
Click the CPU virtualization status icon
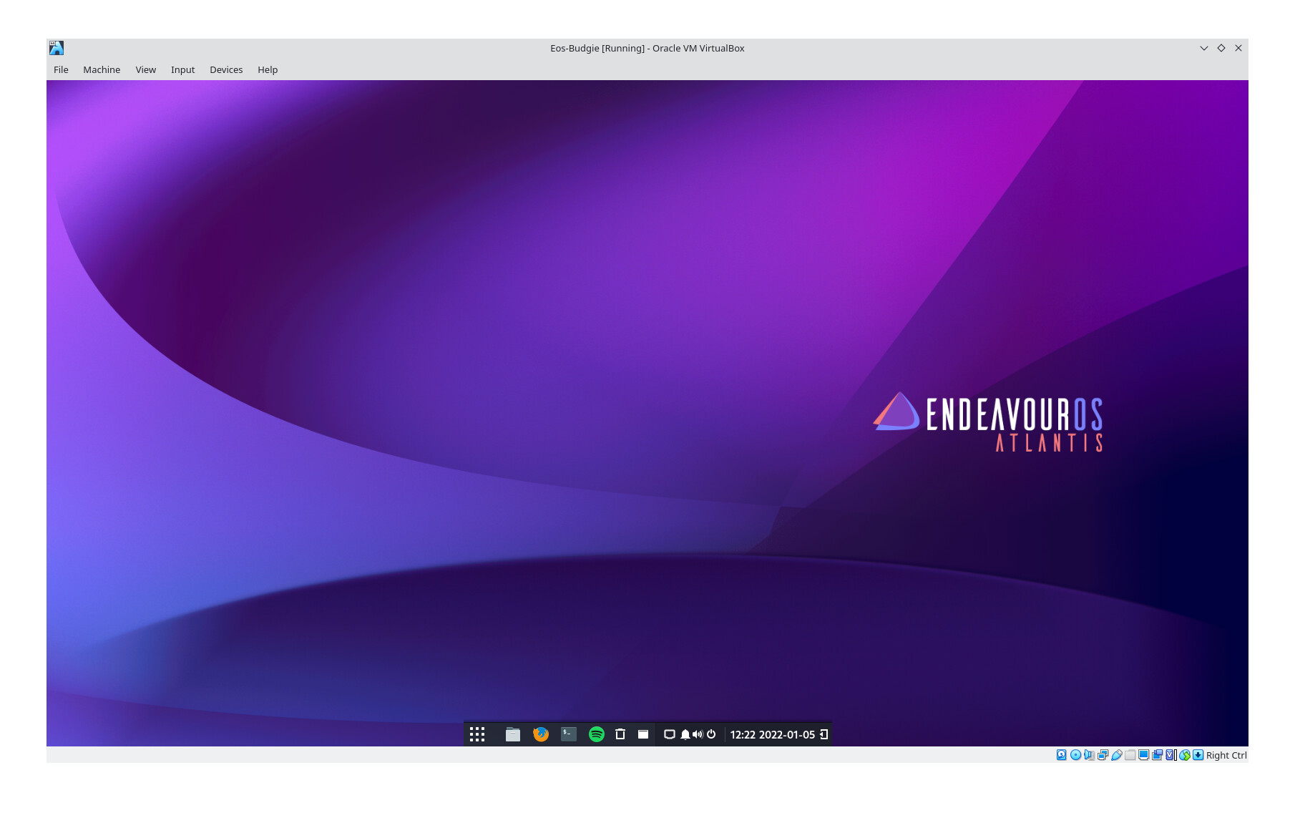click(1171, 755)
